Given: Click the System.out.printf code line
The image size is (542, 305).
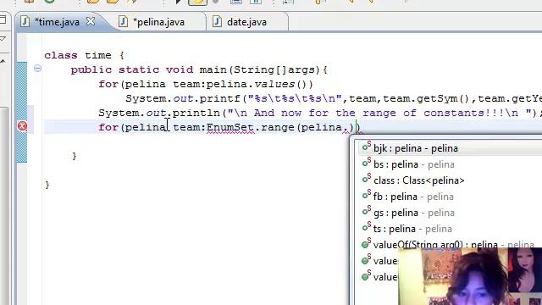Looking at the screenshot, I should [334, 98].
